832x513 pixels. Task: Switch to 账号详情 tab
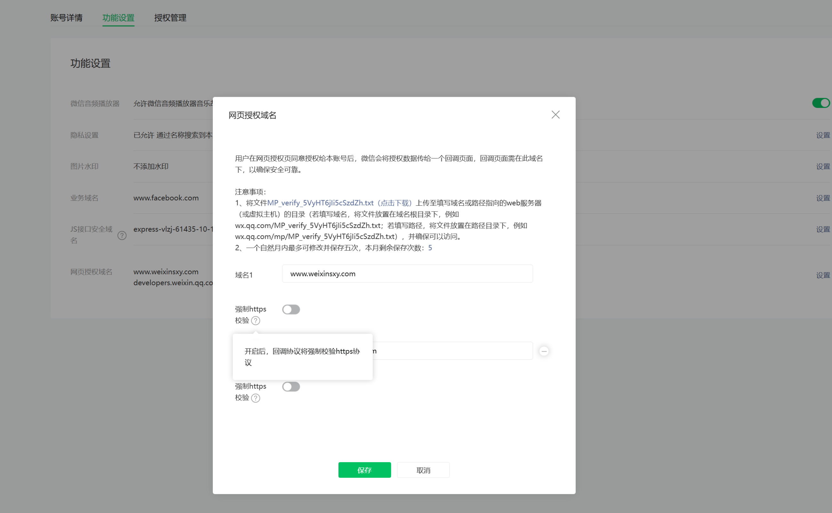[x=66, y=18]
